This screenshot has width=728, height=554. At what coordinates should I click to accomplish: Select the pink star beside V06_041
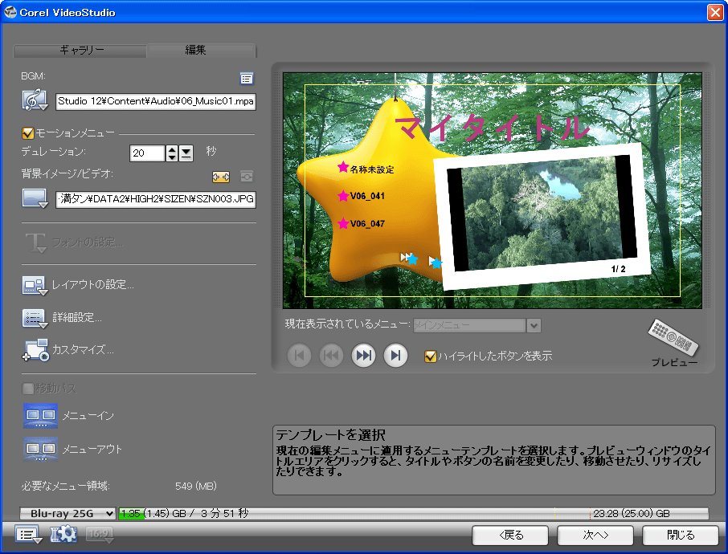pyautogui.click(x=343, y=196)
